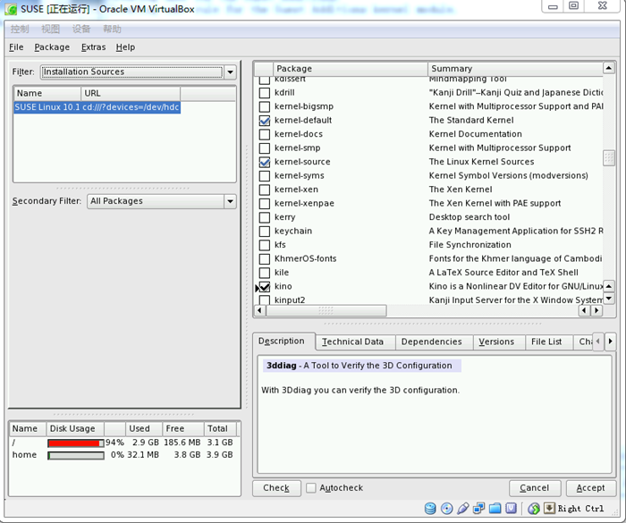This screenshot has width=626, height=523.
Task: Click the tabs scroll-left arrow next to the File List tab
Action: 597,342
